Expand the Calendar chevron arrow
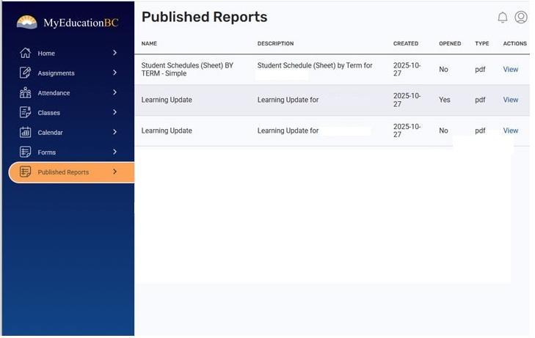The width and height of the screenshot is (535, 338). click(114, 132)
